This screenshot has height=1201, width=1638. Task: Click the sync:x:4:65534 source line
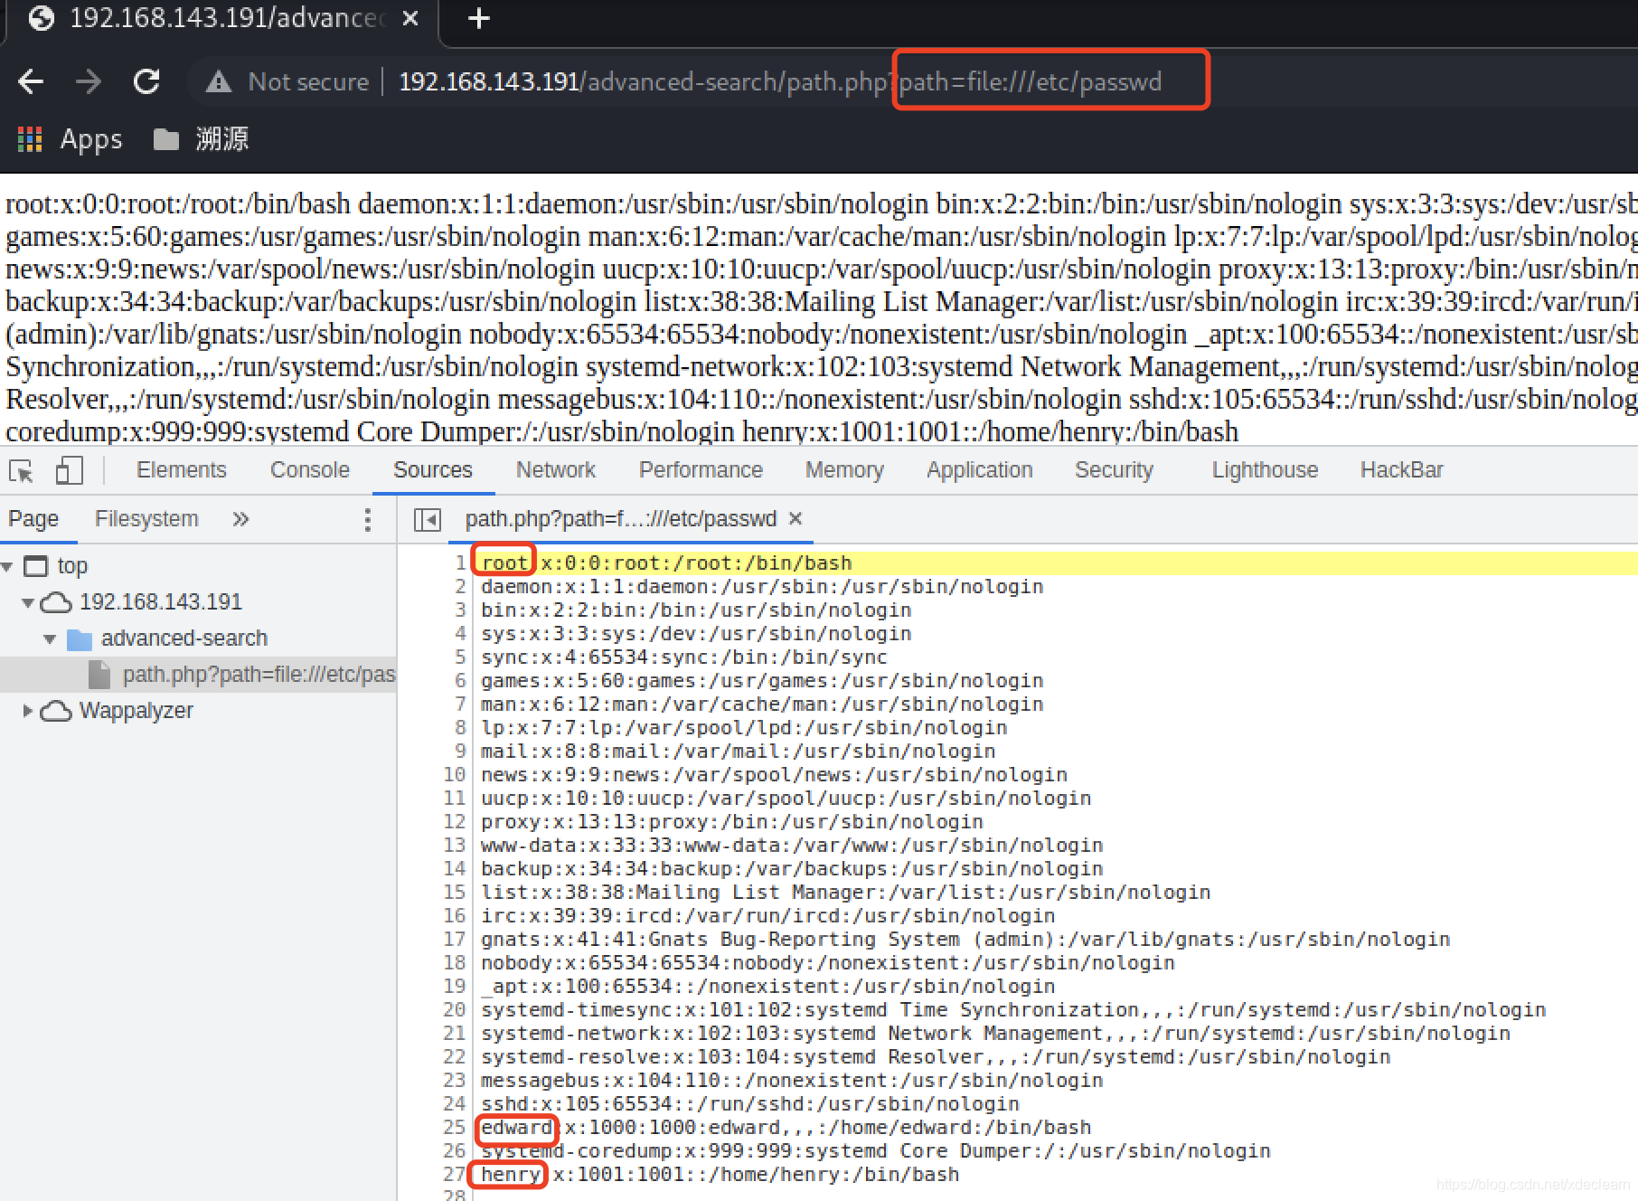tap(684, 657)
